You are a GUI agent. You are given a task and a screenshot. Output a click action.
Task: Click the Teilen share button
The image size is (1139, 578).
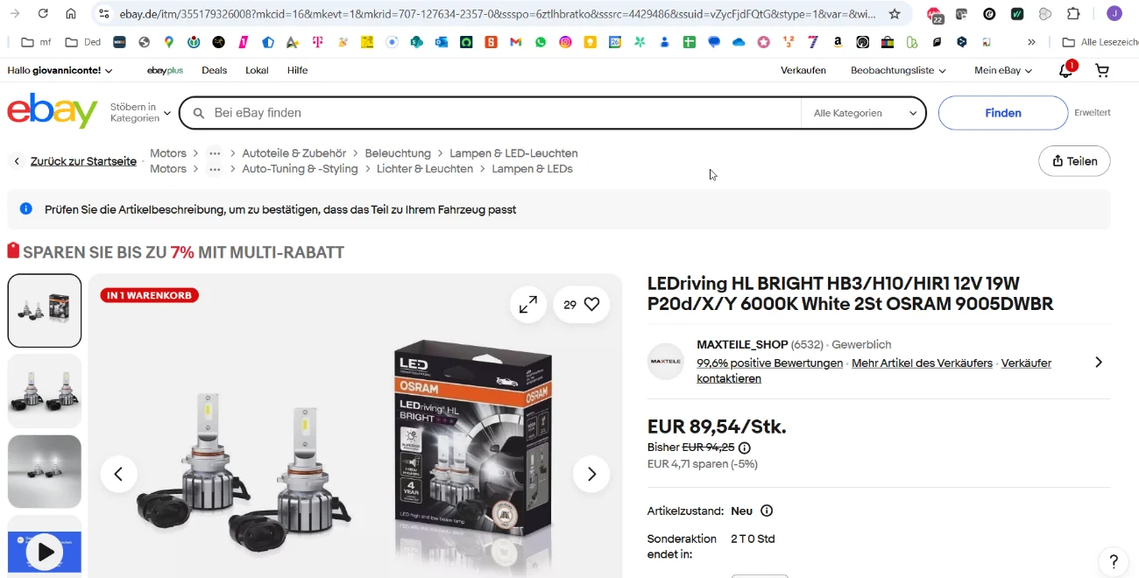click(1074, 161)
